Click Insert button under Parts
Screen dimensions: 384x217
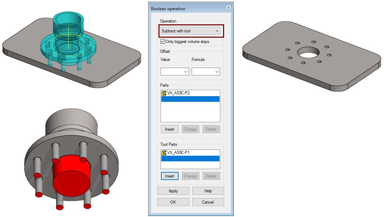click(169, 129)
